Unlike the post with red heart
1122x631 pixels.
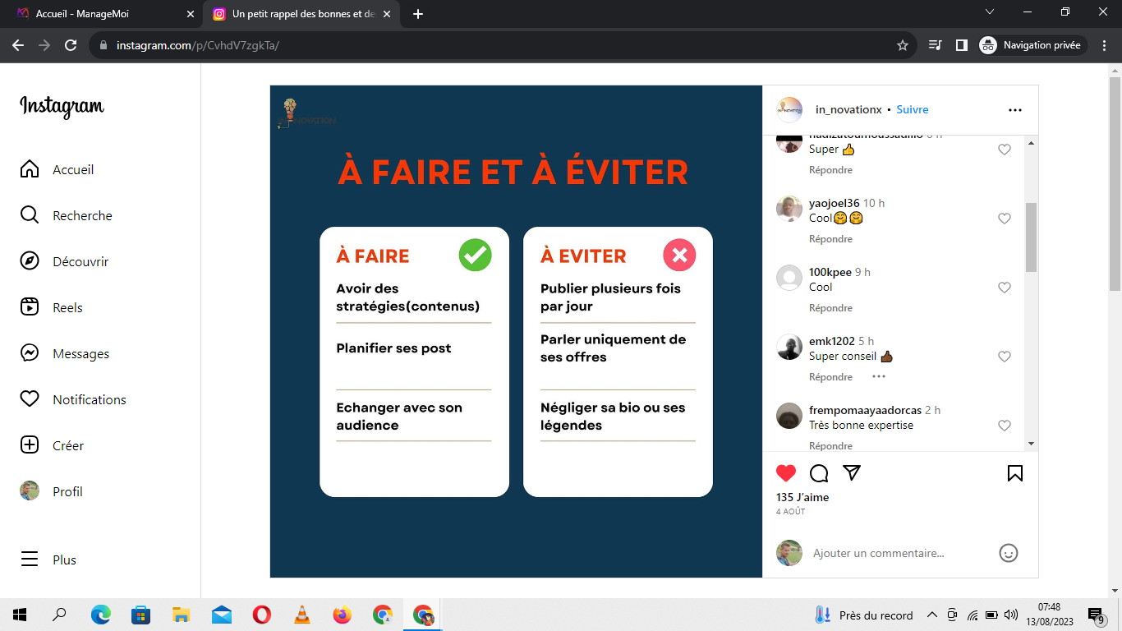(786, 473)
